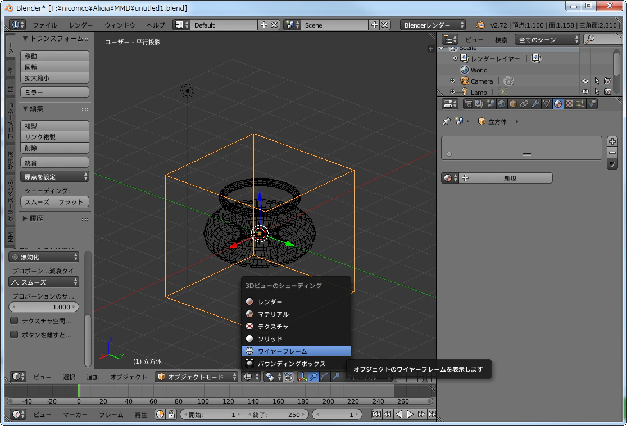Hide Lamp using its eye icon
Image resolution: width=627 pixels, height=426 pixels.
pyautogui.click(x=585, y=92)
